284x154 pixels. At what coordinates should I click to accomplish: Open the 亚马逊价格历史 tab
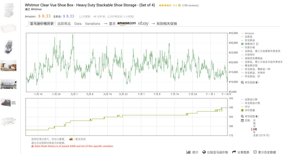42,24
